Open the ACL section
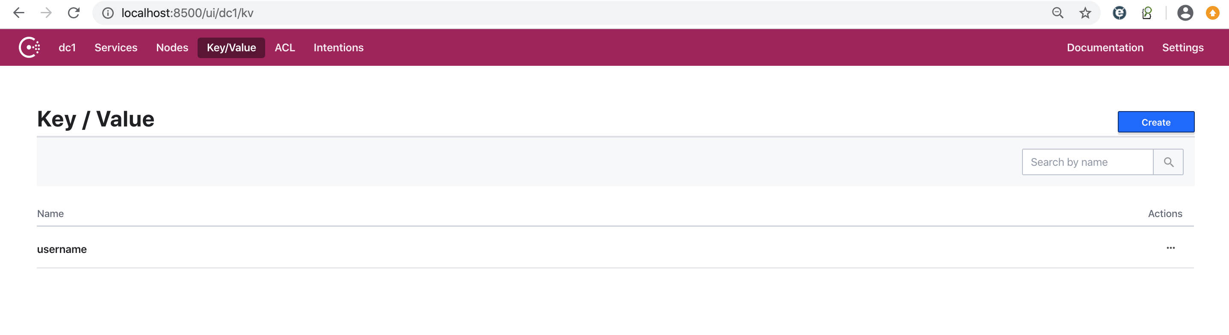 point(285,47)
